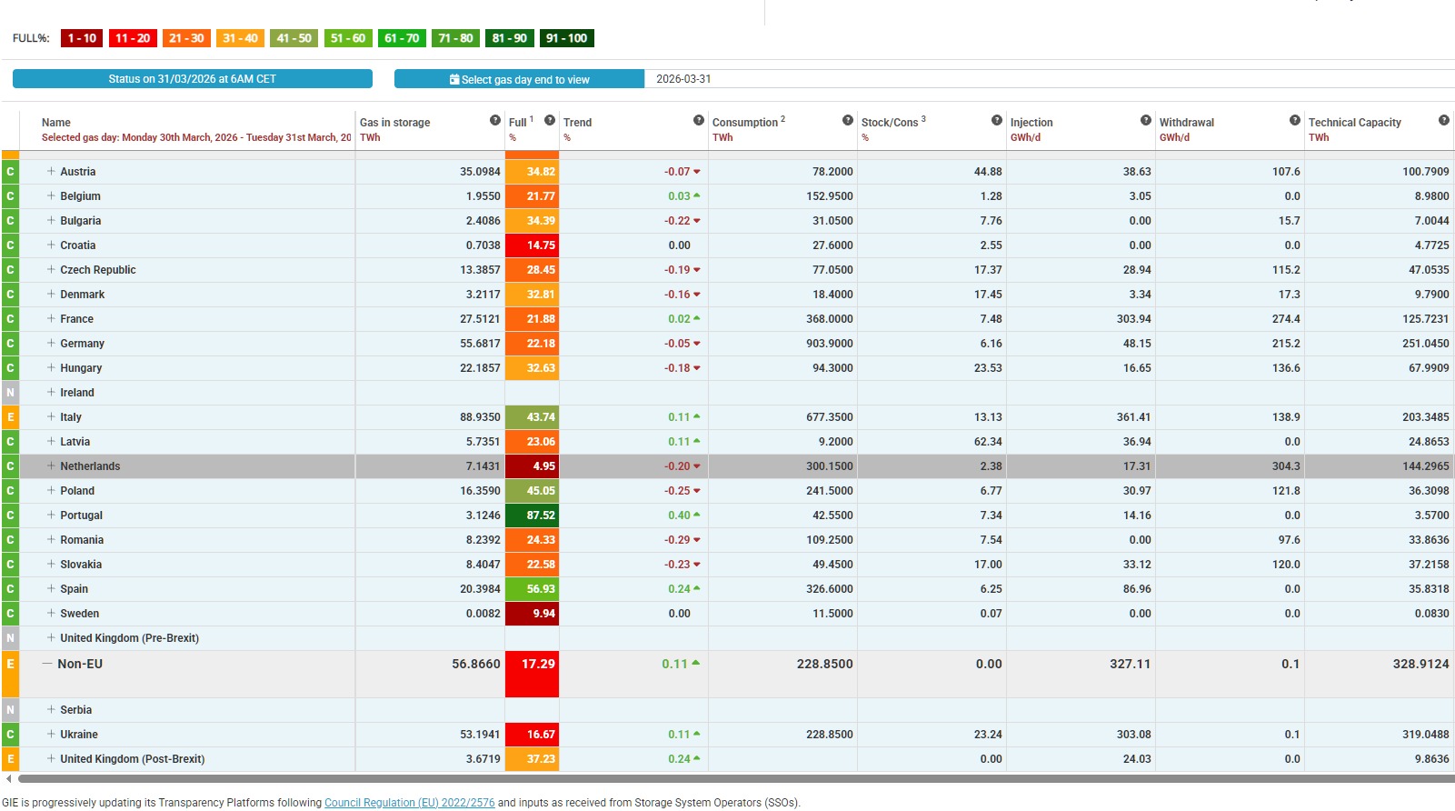This screenshot has width=1455, height=811.
Task: Click the N status badge for Serbia
Action: [10, 710]
